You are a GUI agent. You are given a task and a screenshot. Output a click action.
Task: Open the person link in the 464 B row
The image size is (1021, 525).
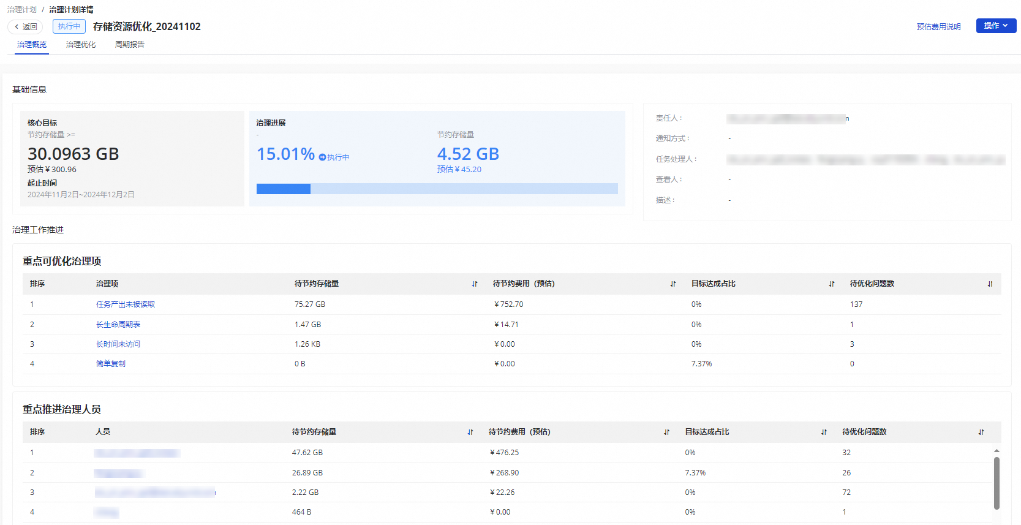[x=107, y=513]
